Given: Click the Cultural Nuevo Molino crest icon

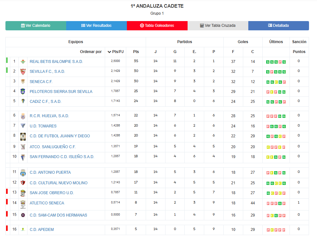Looking at the screenshot, I should pos(23,183).
